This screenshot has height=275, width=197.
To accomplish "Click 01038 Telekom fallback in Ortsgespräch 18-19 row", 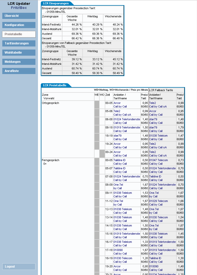I will [158, 136].
